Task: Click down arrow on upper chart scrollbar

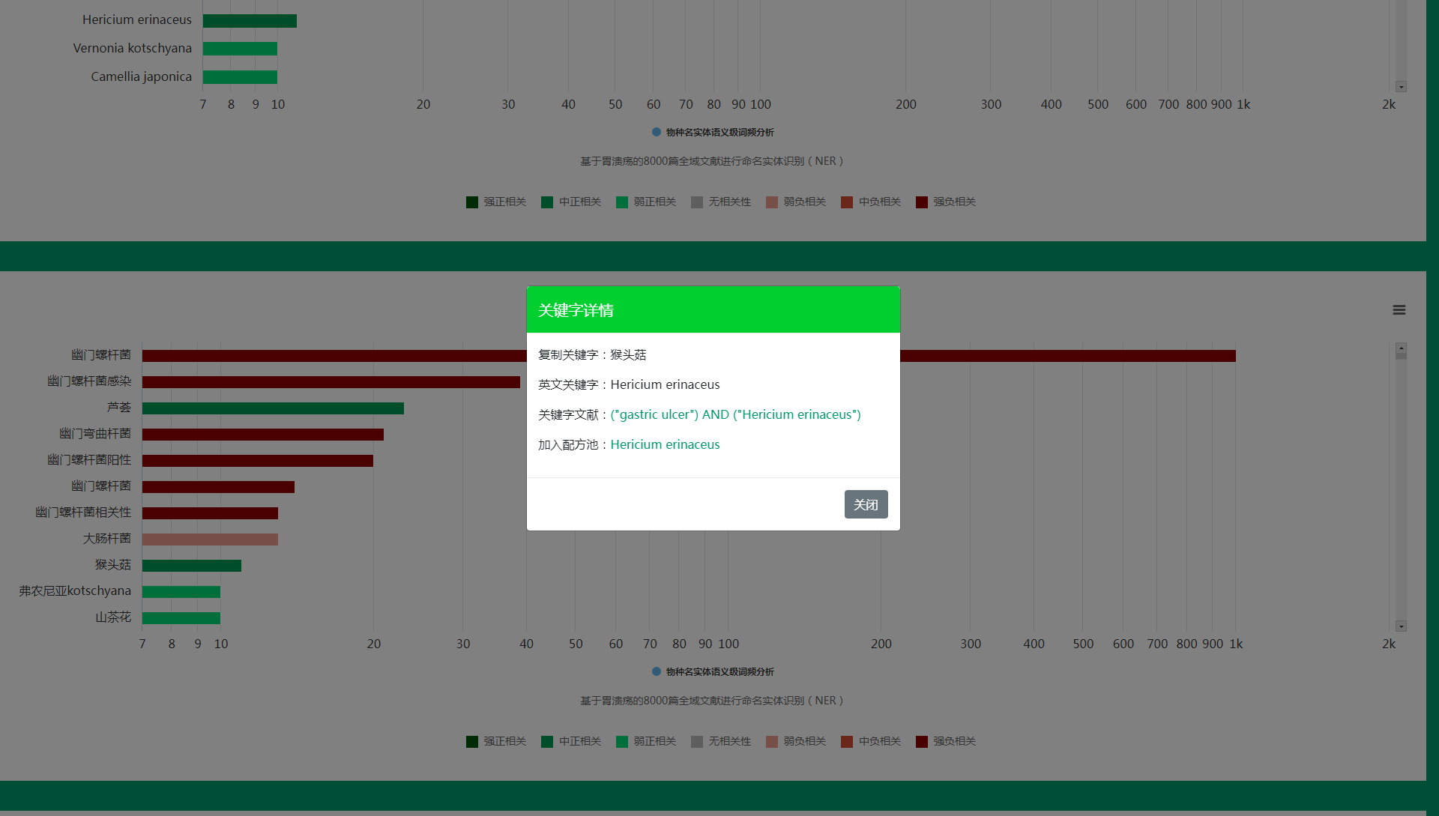Action: (1401, 87)
